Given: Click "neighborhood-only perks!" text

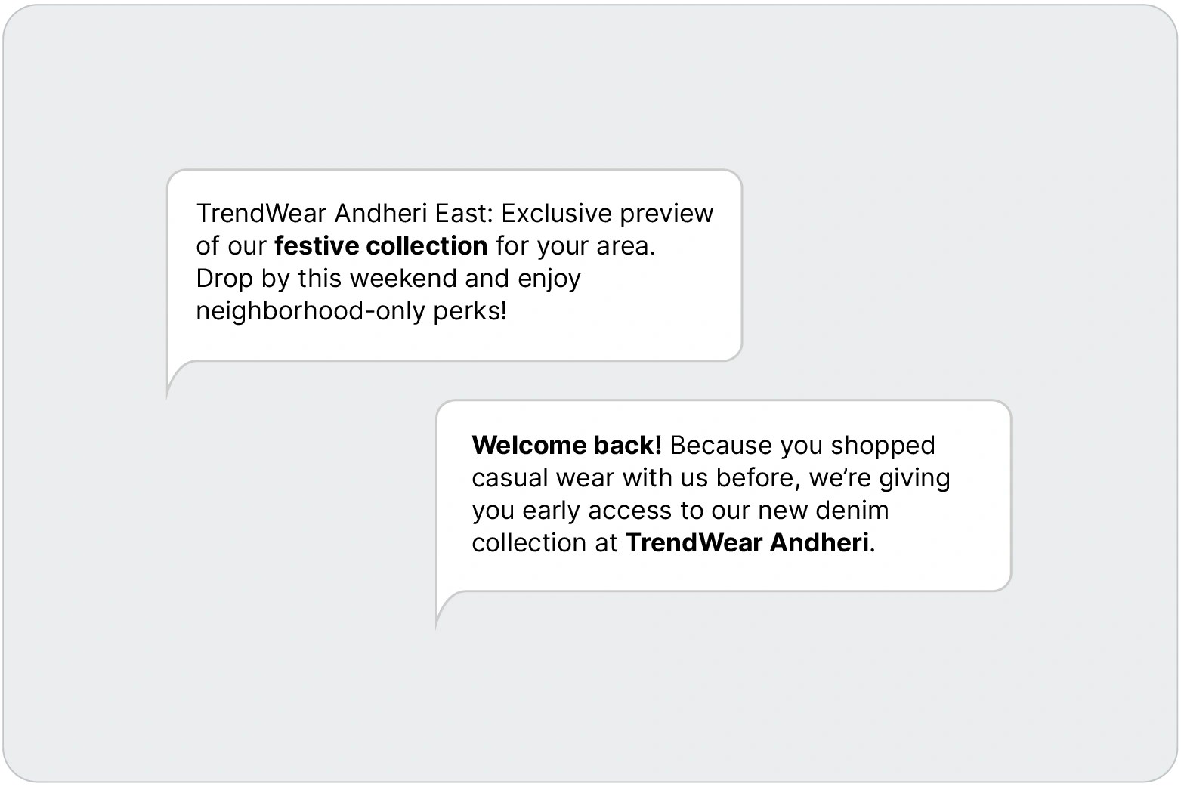Looking at the screenshot, I should pos(351,311).
